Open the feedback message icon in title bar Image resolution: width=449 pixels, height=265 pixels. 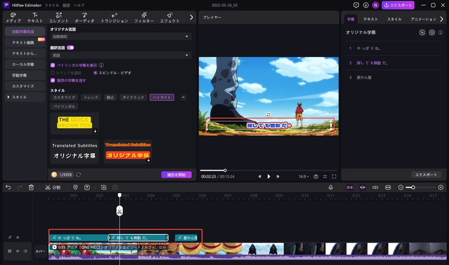[x=356, y=5]
